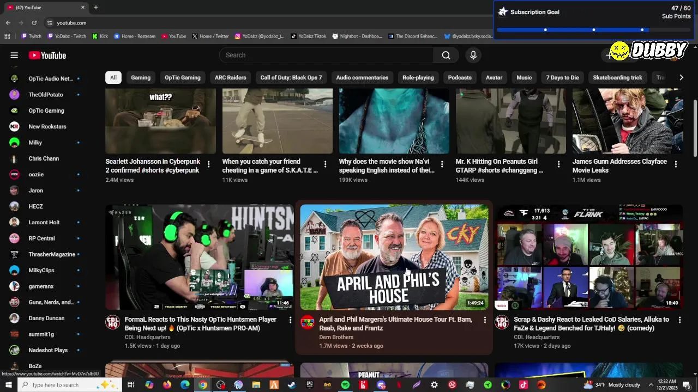Open options menu for April and Phil video

[485, 320]
